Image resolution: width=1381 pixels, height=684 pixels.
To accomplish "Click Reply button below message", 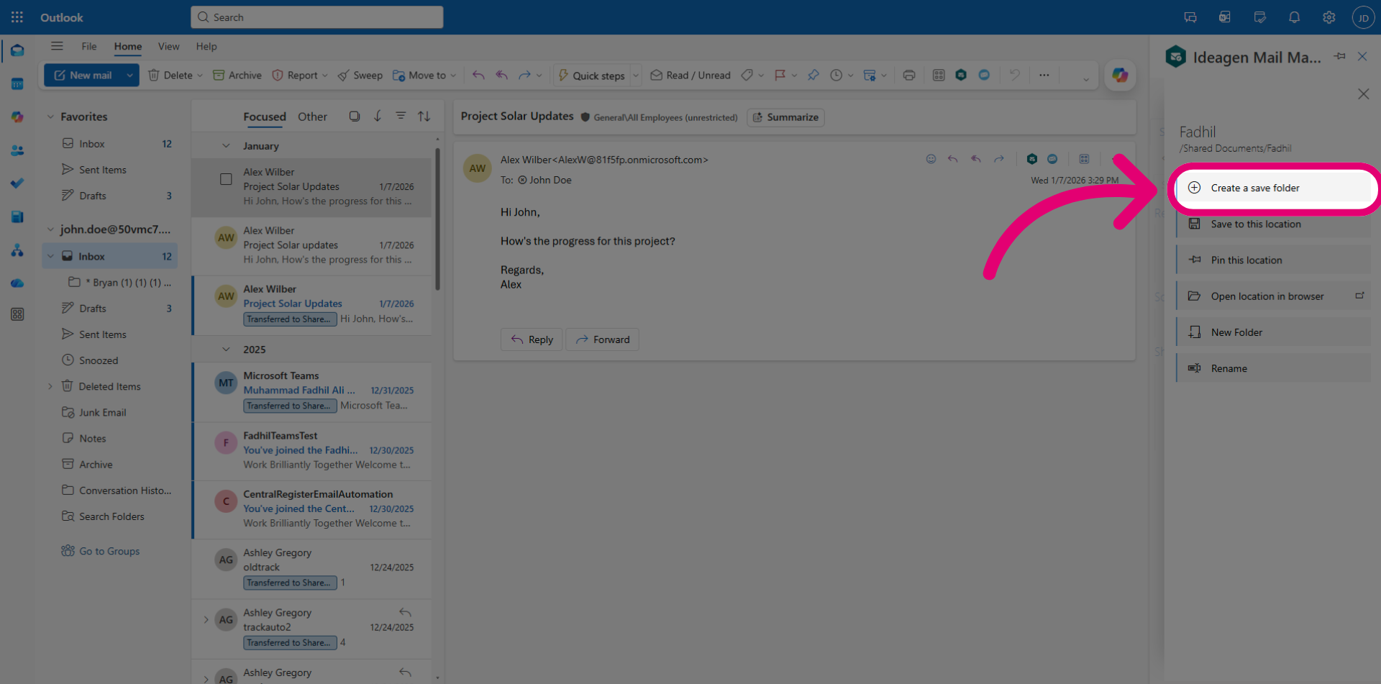I will point(532,339).
